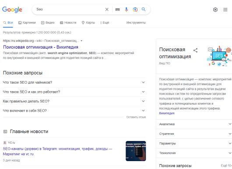Open the Google logo homepage link
The height and width of the screenshot is (169, 232).
[12, 10]
